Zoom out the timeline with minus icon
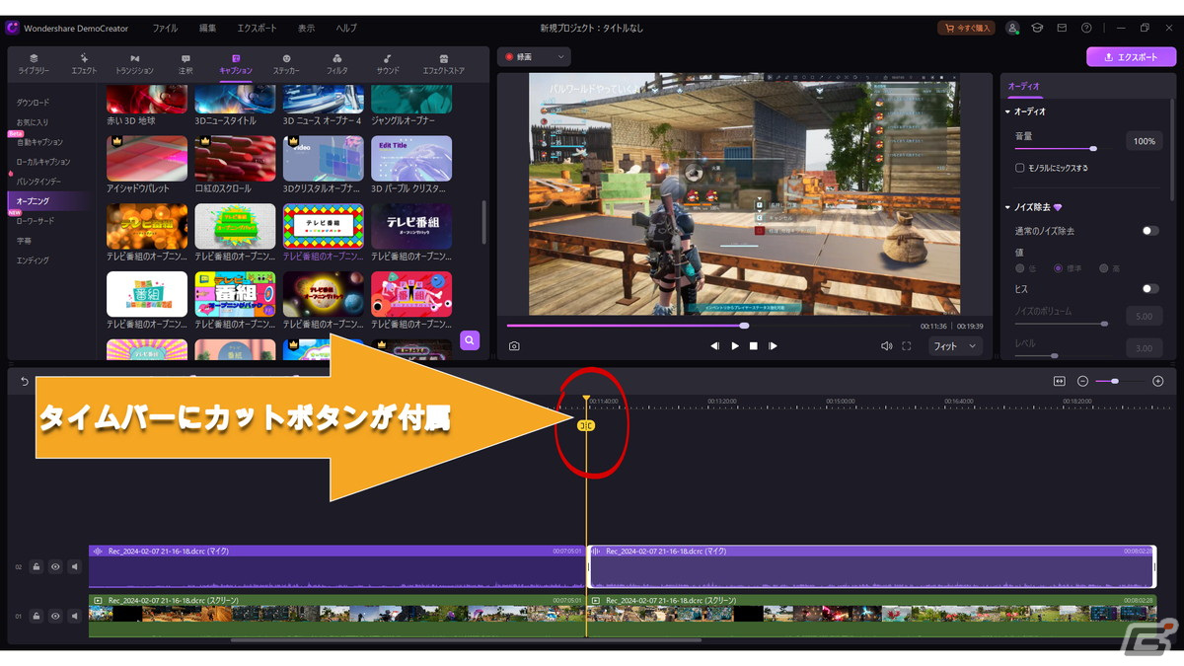Viewport: 1184px width, 666px height. (x=1082, y=381)
